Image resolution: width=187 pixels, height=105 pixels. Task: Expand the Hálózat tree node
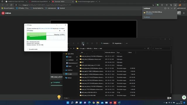coord(64,78)
